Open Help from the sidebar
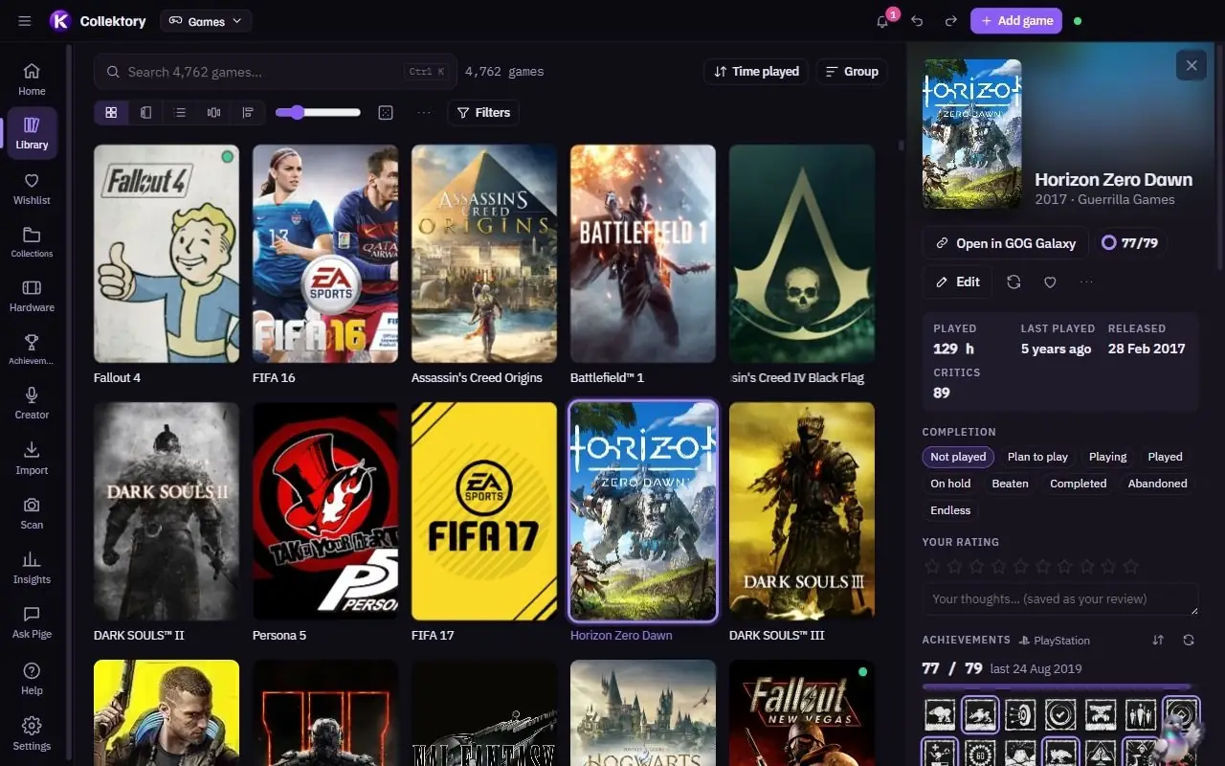The height and width of the screenshot is (766, 1225). pos(32,679)
